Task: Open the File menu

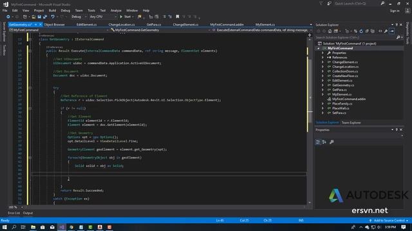Action: (5, 10)
